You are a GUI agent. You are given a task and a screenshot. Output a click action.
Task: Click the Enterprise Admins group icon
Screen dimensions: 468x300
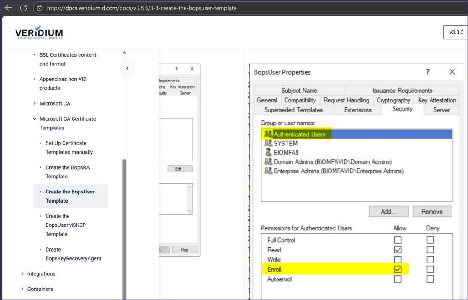tap(268, 171)
